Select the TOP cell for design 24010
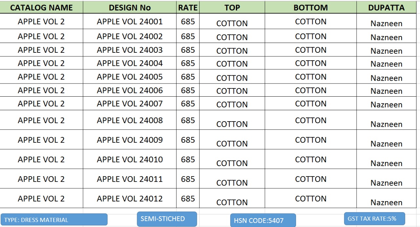The image size is (420, 227). [x=232, y=163]
